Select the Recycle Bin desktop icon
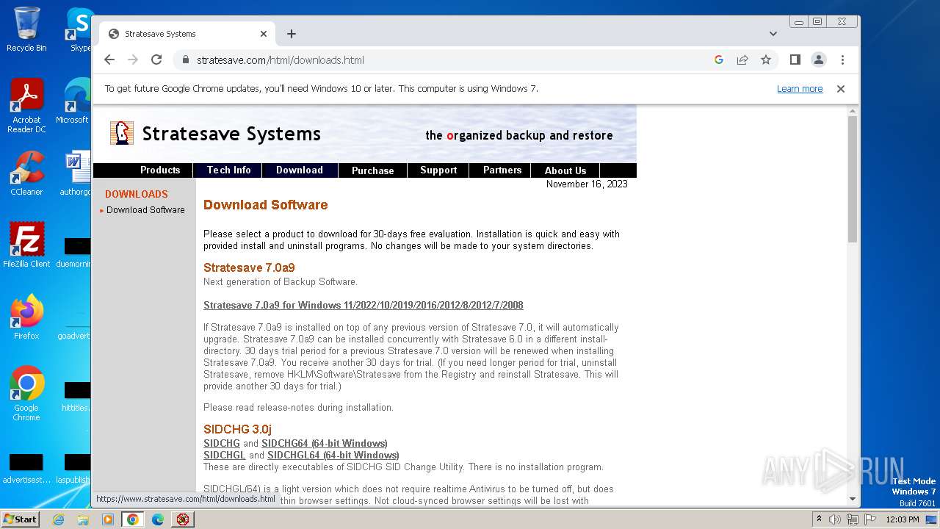The height and width of the screenshot is (529, 940). tap(26, 29)
